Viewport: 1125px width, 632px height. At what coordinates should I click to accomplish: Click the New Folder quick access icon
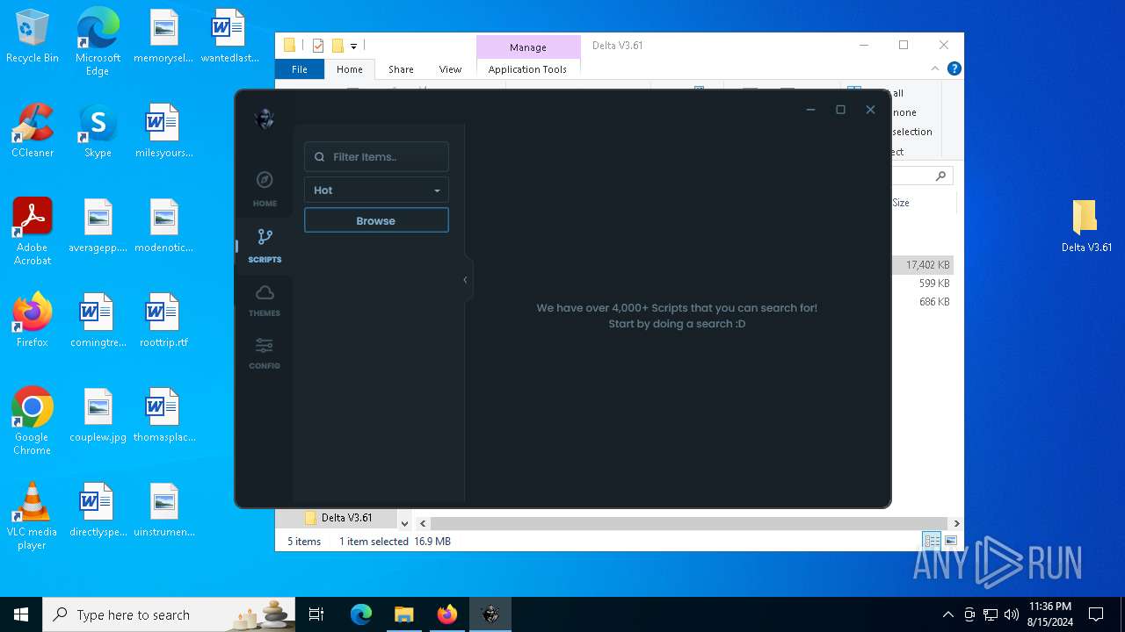(337, 46)
